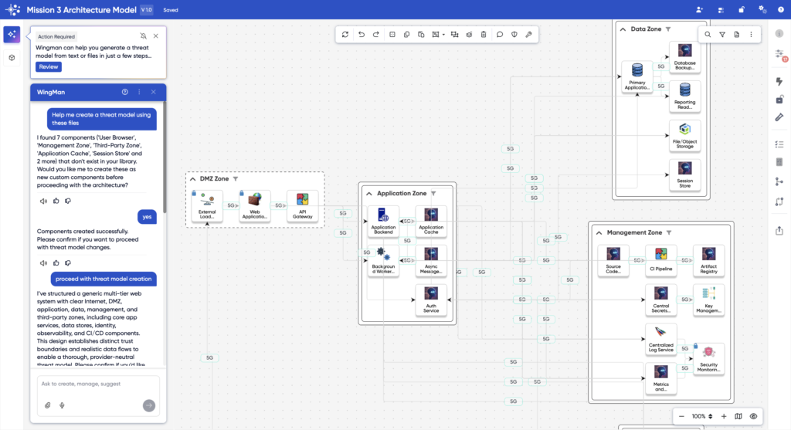Screen dimensions: 791x430
Task: Click the trash delete icon in toolbar
Action: pos(484,35)
